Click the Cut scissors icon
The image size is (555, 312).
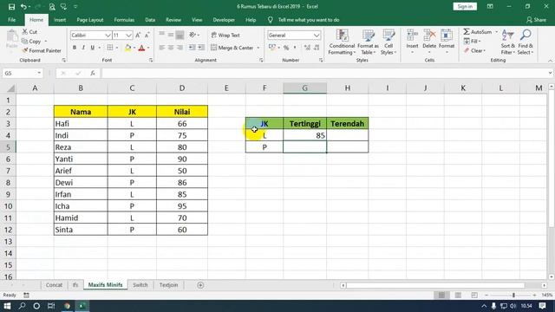(25, 32)
